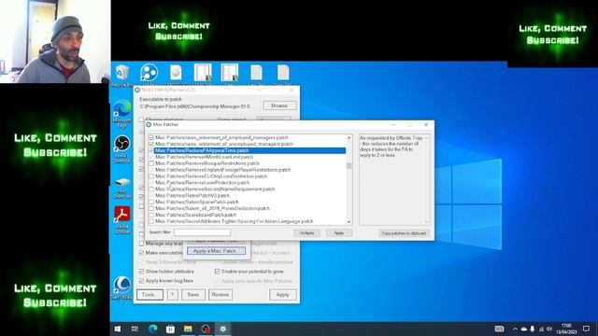The width and height of the screenshot is (598, 336).
Task: Click the Restore button in patcher
Action: tap(221, 295)
